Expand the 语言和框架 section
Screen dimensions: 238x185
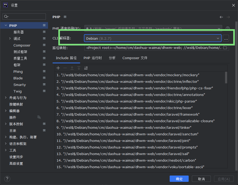pyautogui.click(x=6, y=143)
